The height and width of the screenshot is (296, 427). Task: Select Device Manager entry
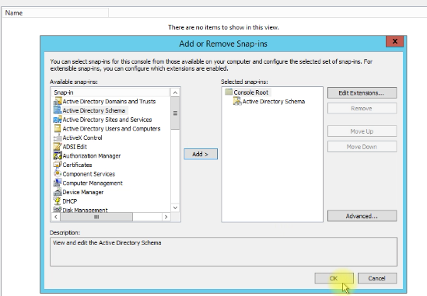pyautogui.click(x=83, y=192)
